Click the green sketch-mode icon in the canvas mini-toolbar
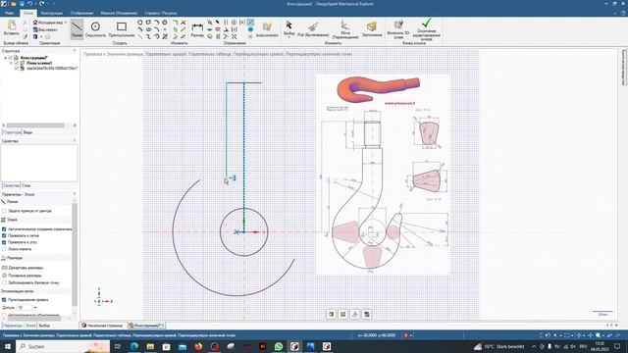628x353 pixels. coord(331,314)
